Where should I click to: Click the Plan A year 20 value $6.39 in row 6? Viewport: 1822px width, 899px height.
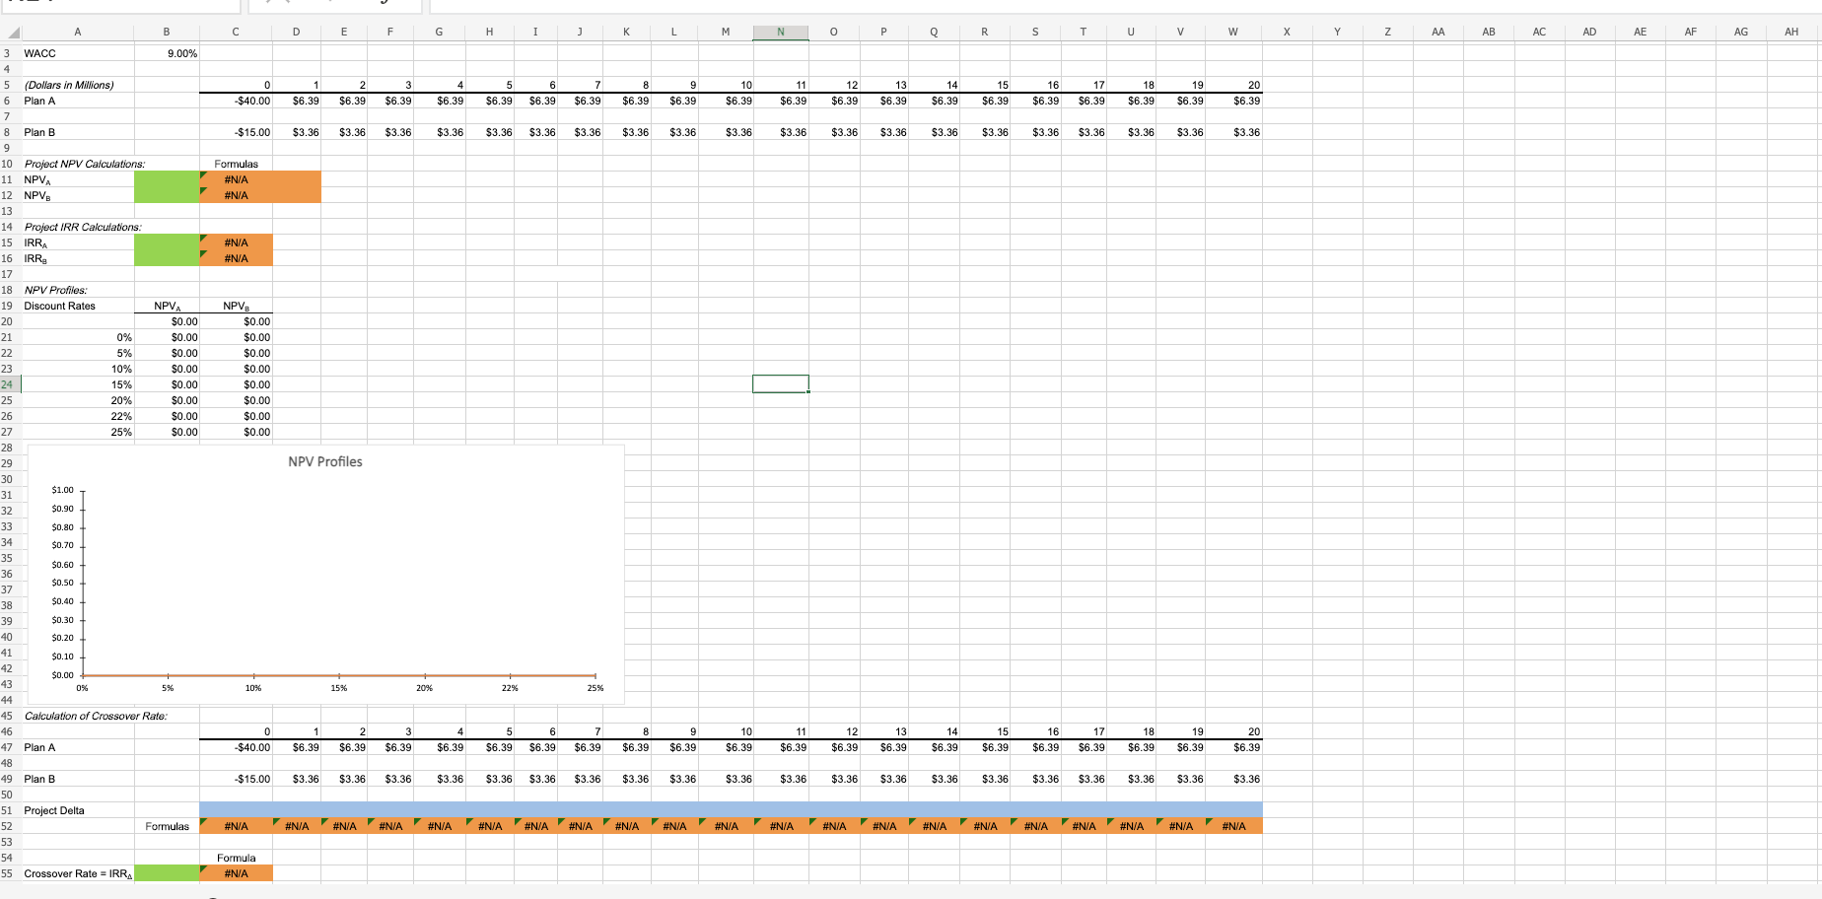(1233, 101)
